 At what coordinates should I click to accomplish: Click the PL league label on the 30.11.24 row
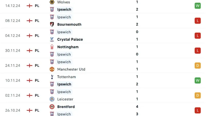(x=37, y=51)
